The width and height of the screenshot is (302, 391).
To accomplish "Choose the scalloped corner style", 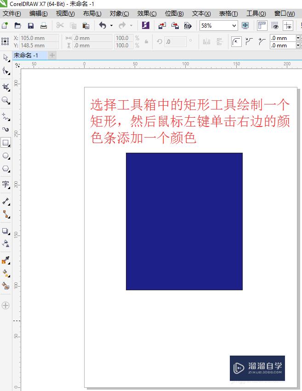I will pyautogui.click(x=249, y=42).
